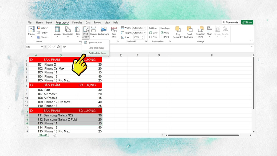Toggle Gridlines View checkbox
Screen dimensions: 277x156
[151, 33]
